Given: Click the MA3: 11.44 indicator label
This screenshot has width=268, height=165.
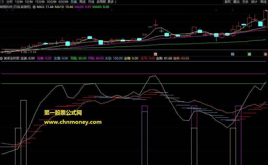Looking at the screenshot, I should point(45,7).
